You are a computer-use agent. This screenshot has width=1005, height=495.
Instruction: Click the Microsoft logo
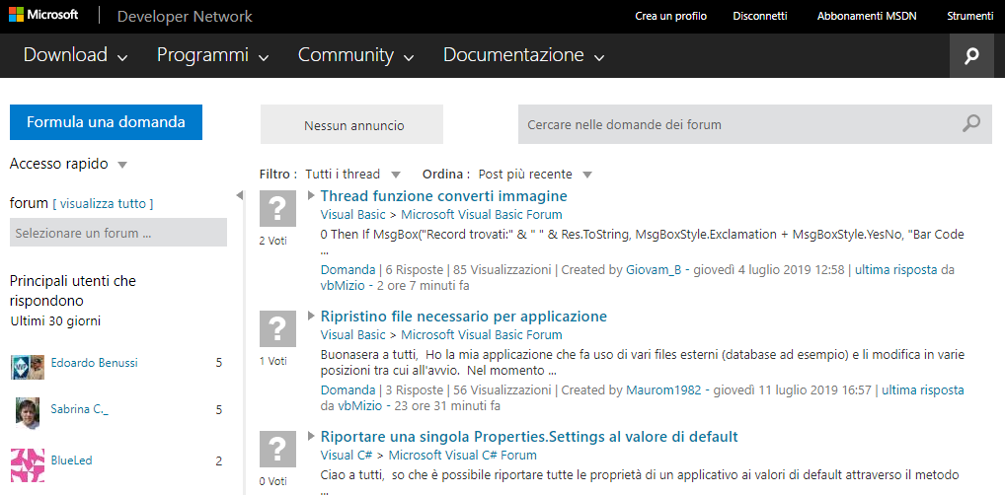[x=42, y=15]
